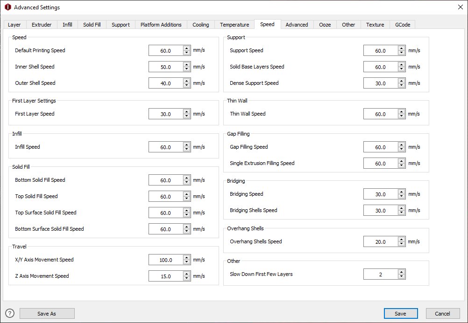Decrease Dense Support Speed down arrow
Viewport: 468px width, 323px height.
click(401, 85)
